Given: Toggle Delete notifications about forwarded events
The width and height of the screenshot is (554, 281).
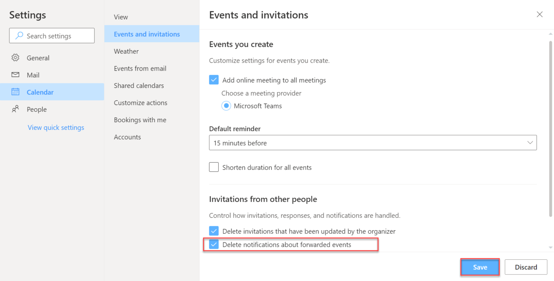Looking at the screenshot, I should (214, 245).
